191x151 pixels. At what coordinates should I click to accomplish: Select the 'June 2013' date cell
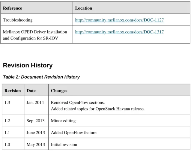pos(36,132)
